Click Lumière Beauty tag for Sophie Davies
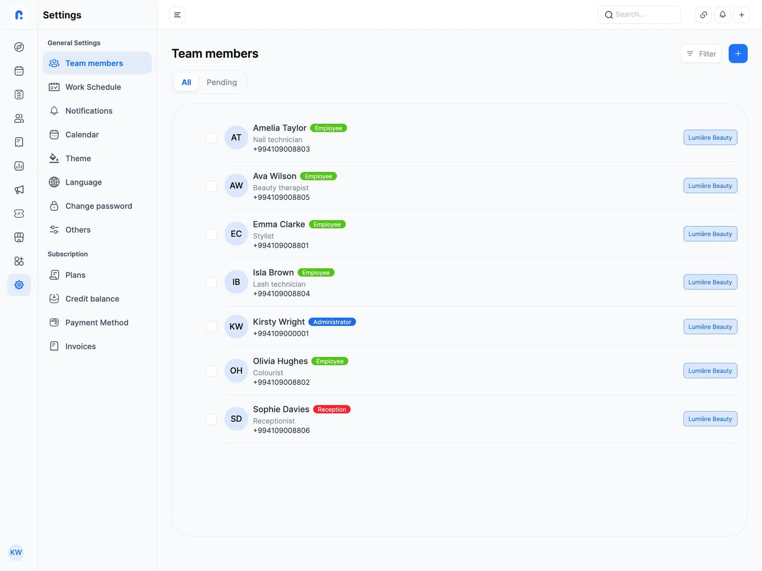 [710, 419]
